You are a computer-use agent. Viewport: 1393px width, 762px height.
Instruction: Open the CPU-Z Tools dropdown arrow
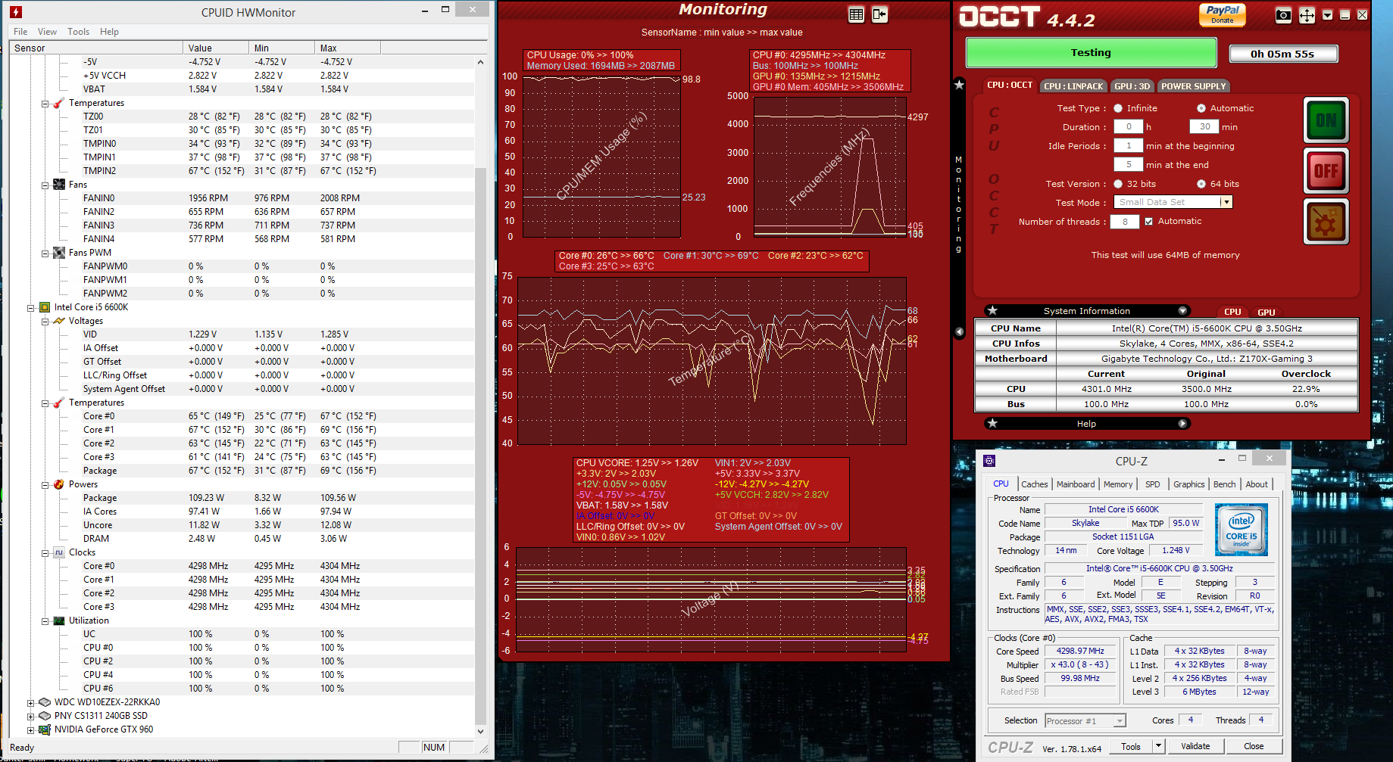(x=1158, y=746)
